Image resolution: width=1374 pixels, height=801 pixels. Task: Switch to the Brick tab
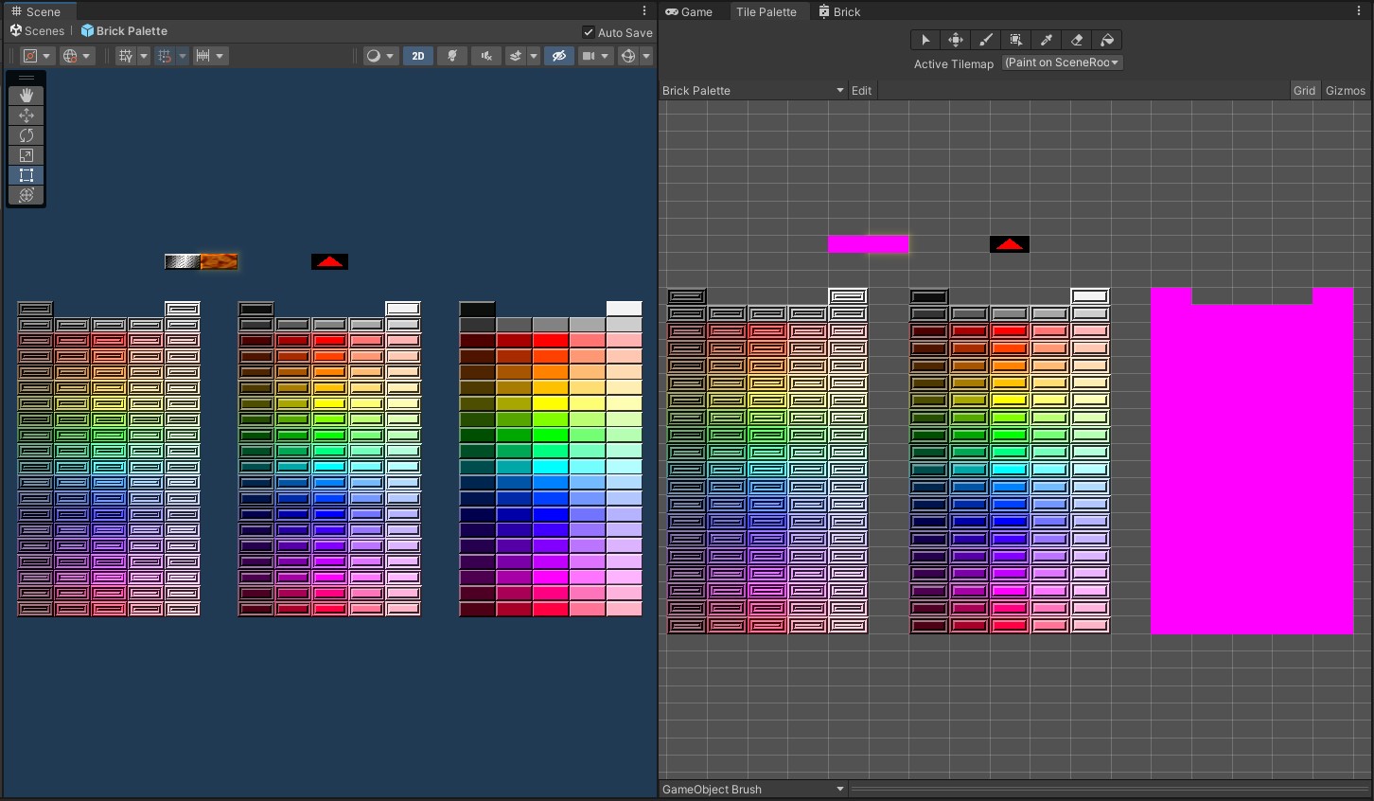[839, 11]
